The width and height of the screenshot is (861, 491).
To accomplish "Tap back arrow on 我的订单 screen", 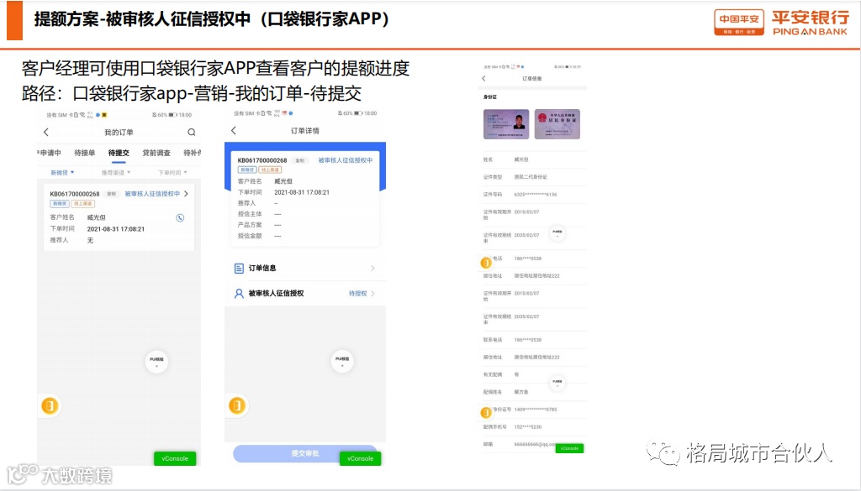I will [x=46, y=132].
